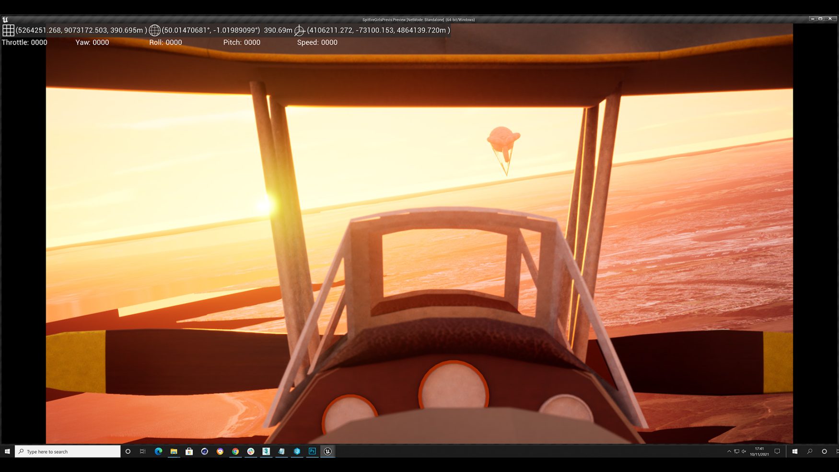Open Photoshop from the taskbar
The width and height of the screenshot is (839, 472).
pos(312,451)
